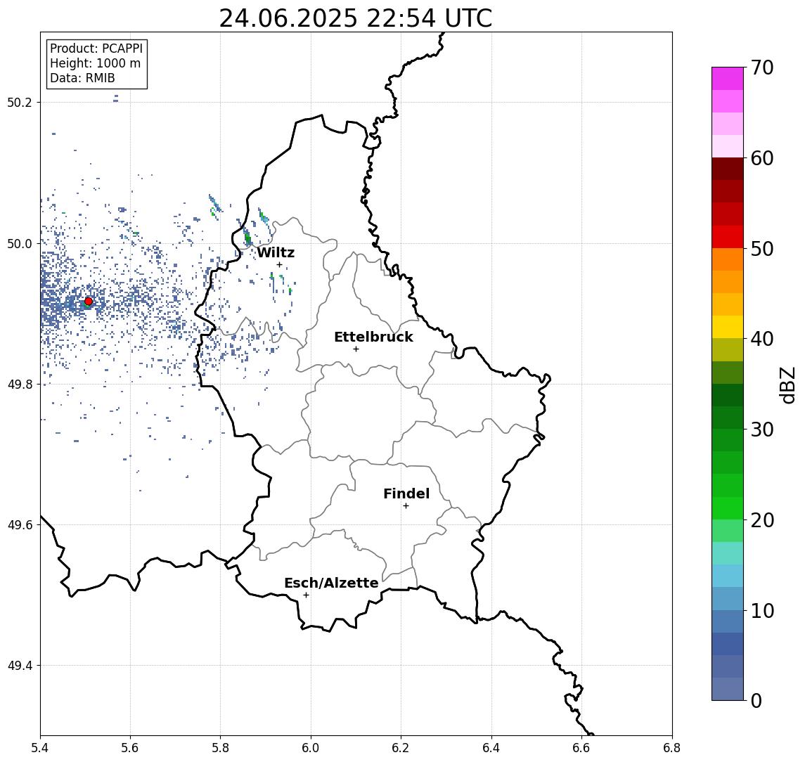The image size is (805, 762).
Task: Click the cross marker below Wiltz
Action: pos(279,265)
